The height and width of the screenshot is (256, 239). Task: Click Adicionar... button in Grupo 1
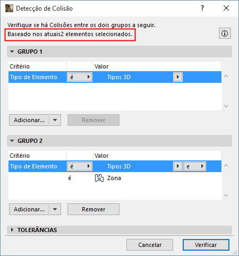[29, 120]
